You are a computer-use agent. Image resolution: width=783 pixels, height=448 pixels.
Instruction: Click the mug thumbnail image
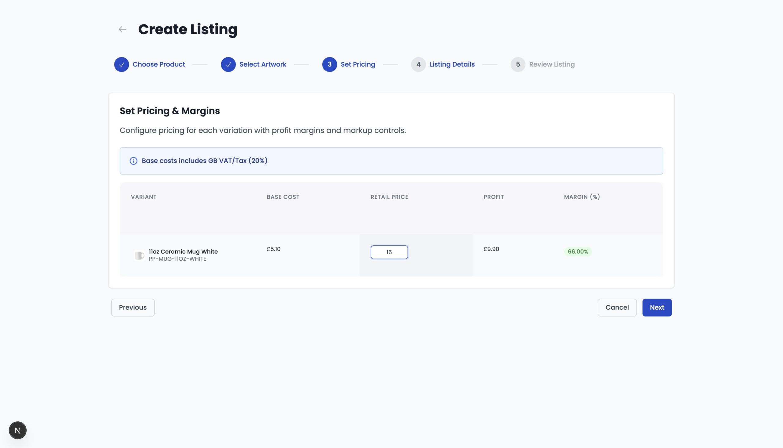139,255
